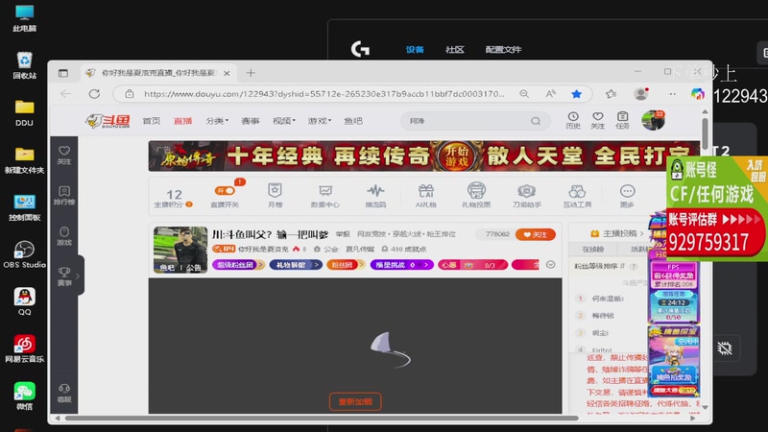This screenshot has height=432, width=768.
Task: Switch to 社区 tab in Logitech G HUB
Action: pos(454,50)
